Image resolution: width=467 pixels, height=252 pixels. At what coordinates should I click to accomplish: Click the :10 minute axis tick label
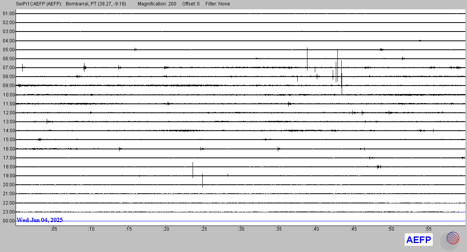coord(91,229)
